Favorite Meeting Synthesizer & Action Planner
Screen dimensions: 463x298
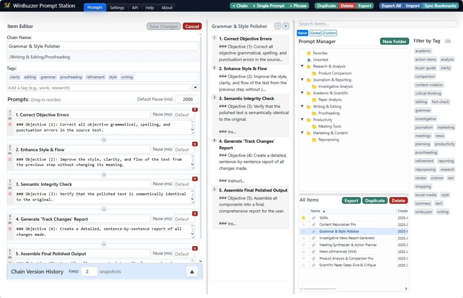(303, 245)
